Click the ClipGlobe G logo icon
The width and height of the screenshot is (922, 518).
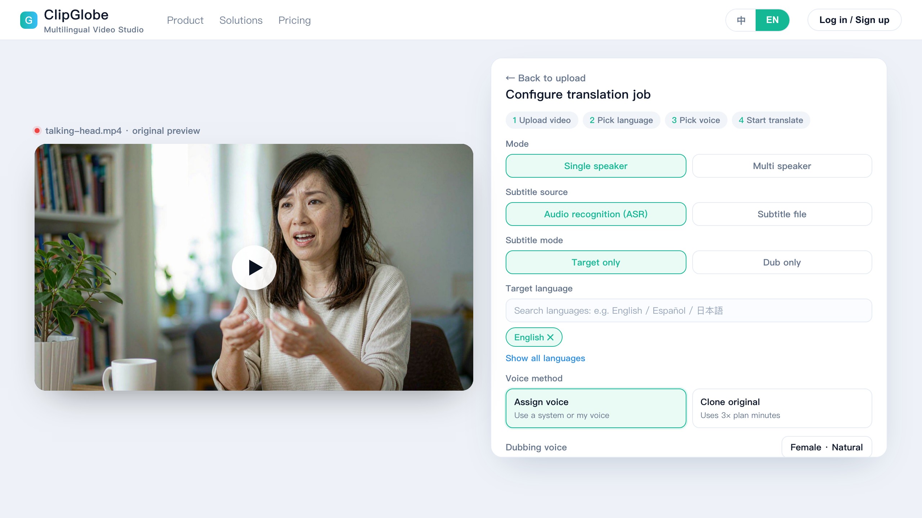tap(29, 20)
